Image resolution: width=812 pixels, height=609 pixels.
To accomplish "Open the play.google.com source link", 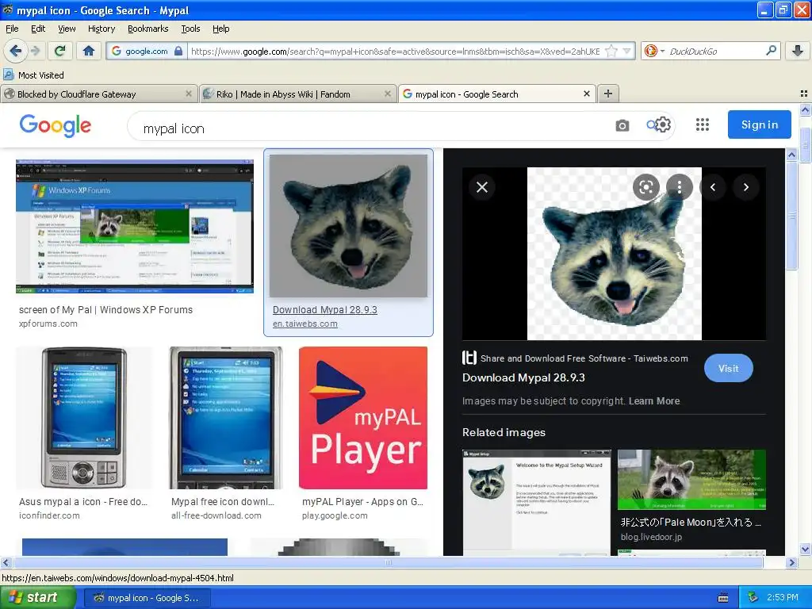I will pos(335,515).
